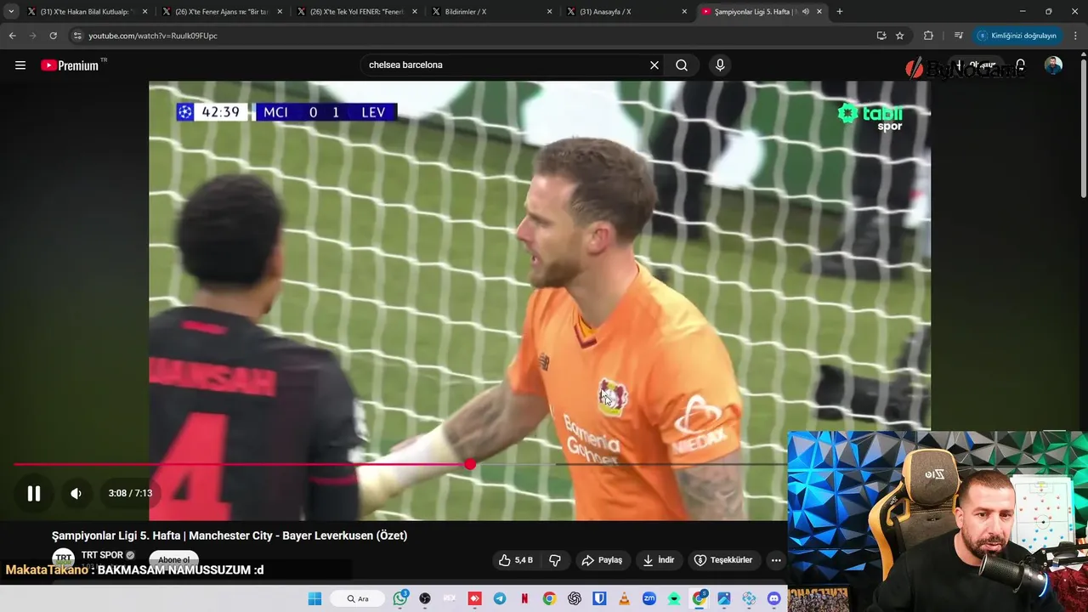Open Chrome extensions puzzle icon
Viewport: 1088px width, 612px height.
coord(928,36)
